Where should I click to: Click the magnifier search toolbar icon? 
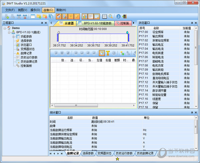point(111,16)
